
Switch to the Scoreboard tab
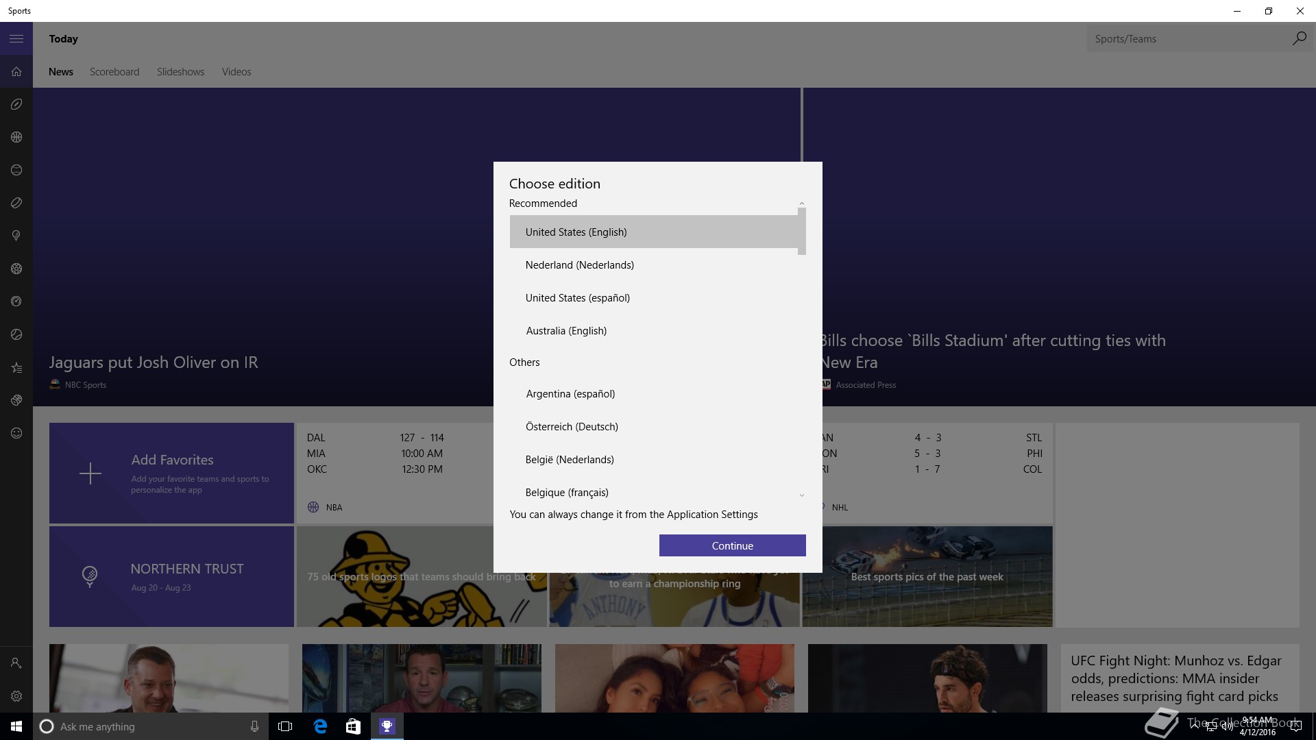114,72
